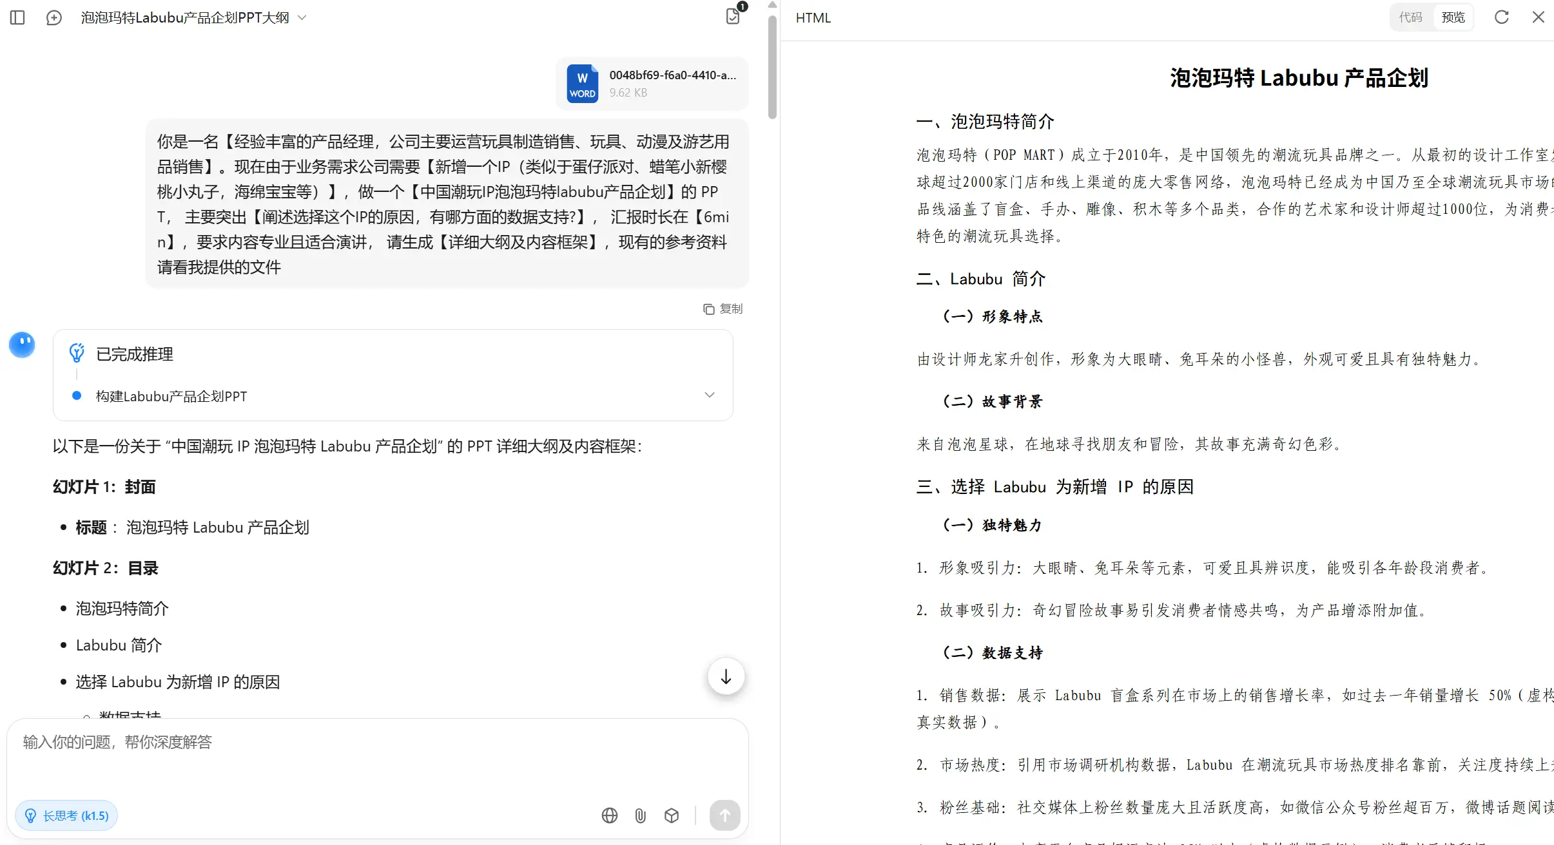This screenshot has height=845, width=1554.
Task: Click the Kimi assistant avatar
Action: (22, 345)
